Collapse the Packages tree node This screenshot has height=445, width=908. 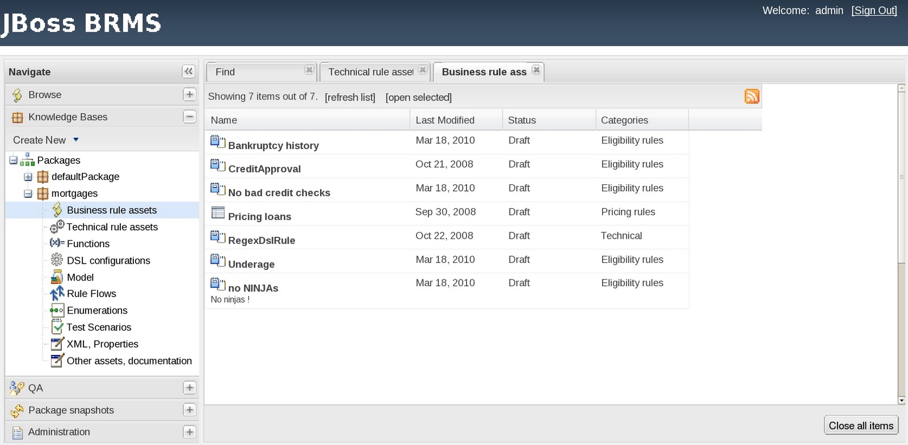coord(13,160)
